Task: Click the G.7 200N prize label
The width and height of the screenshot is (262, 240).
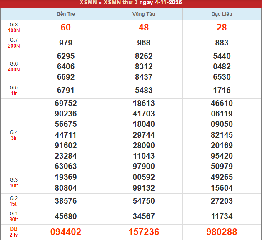Action: pos(14,43)
